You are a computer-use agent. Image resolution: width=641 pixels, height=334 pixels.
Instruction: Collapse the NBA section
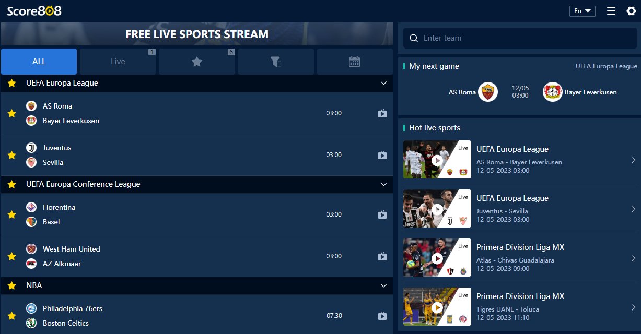tap(384, 285)
